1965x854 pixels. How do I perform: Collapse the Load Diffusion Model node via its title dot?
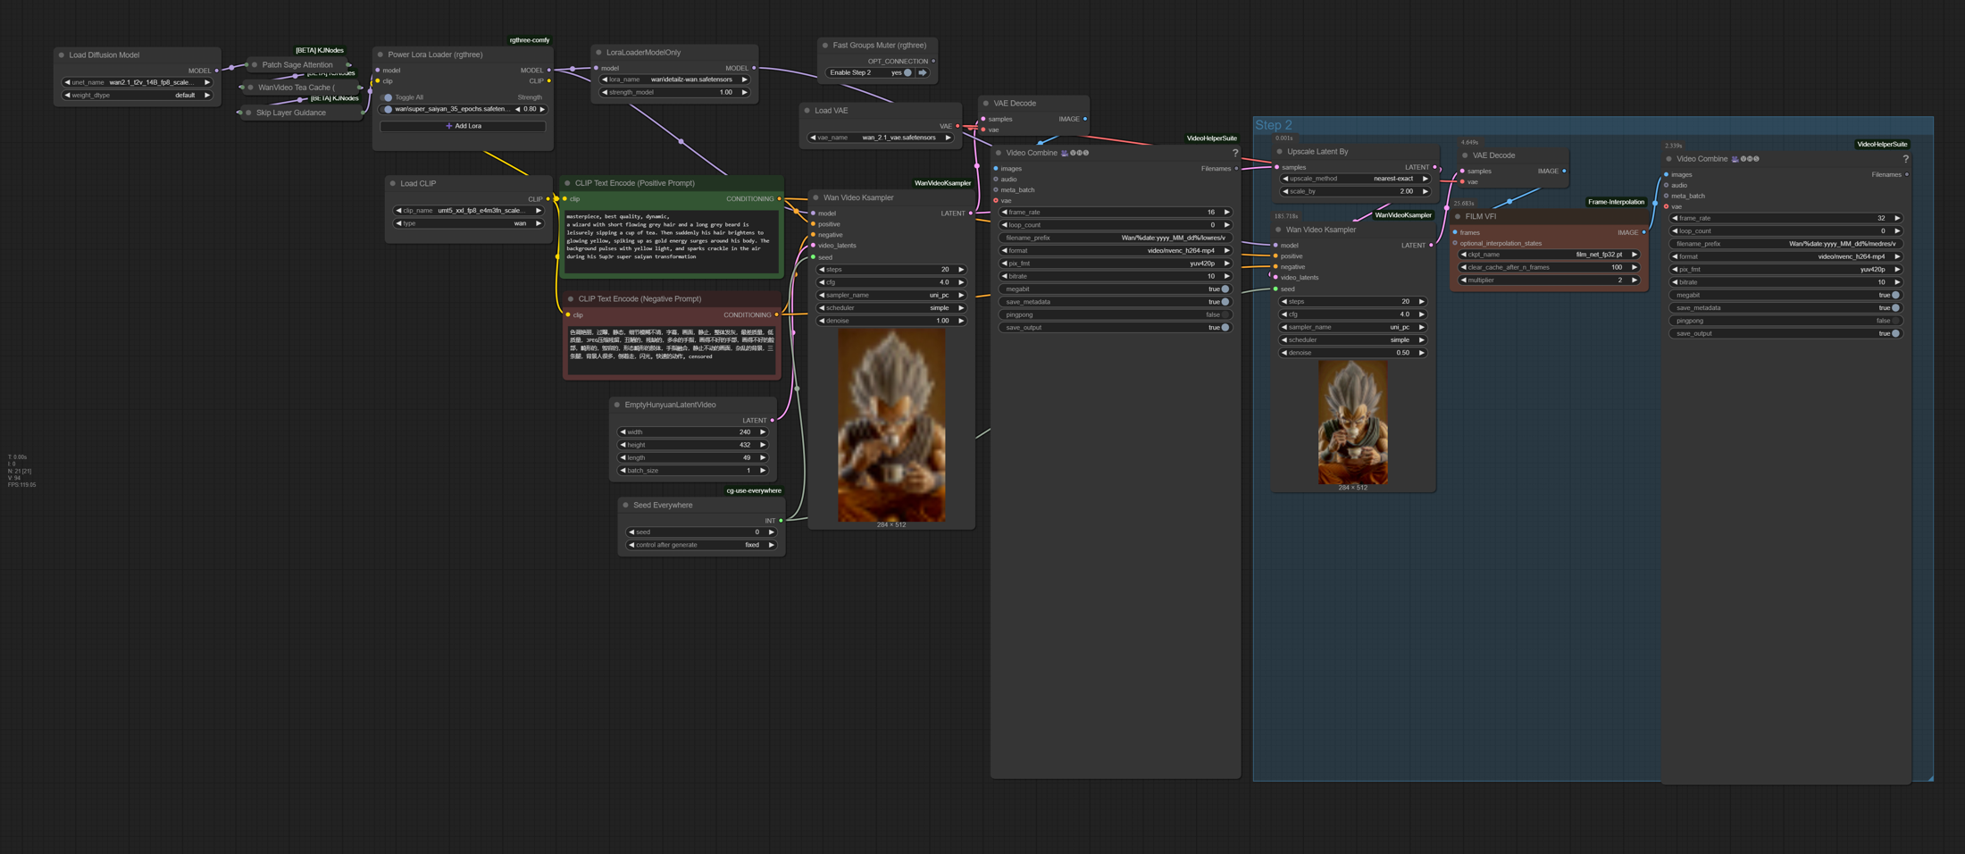62,55
